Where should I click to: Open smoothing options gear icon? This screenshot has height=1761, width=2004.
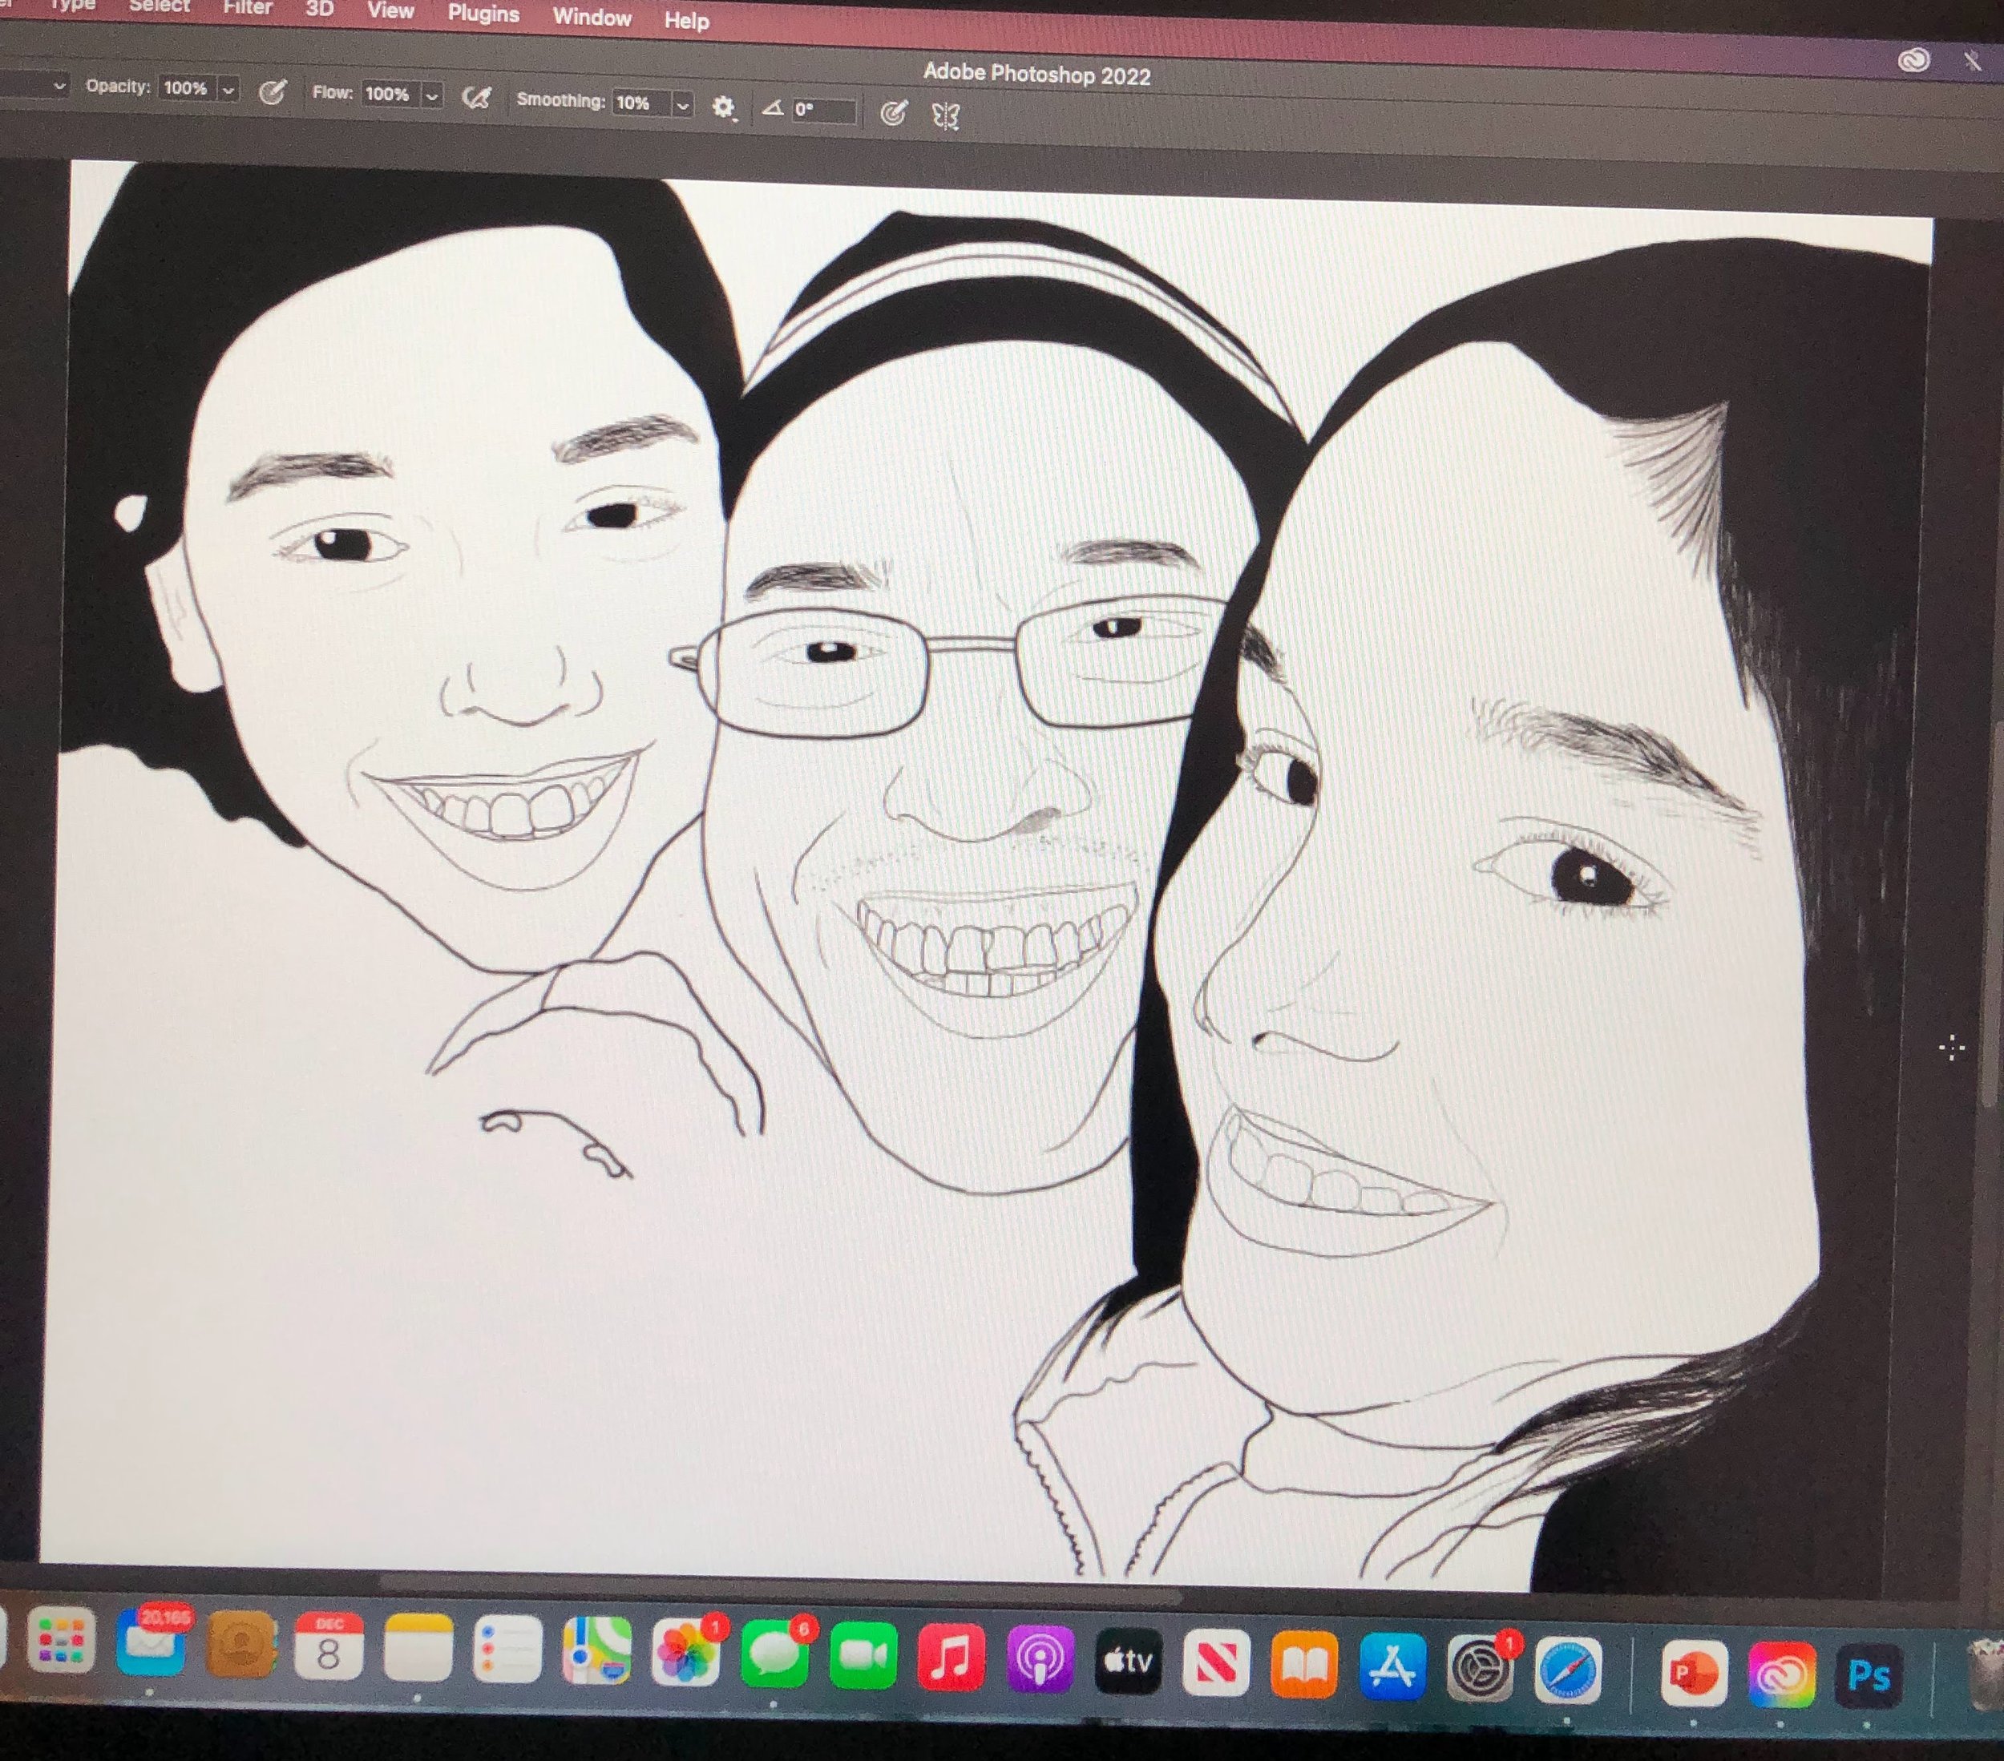coord(724,107)
